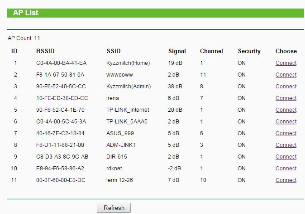Viewport: 305px width, 214px height.
Task: Click Connect for TP-LINK_Internet
Action: (x=286, y=110)
